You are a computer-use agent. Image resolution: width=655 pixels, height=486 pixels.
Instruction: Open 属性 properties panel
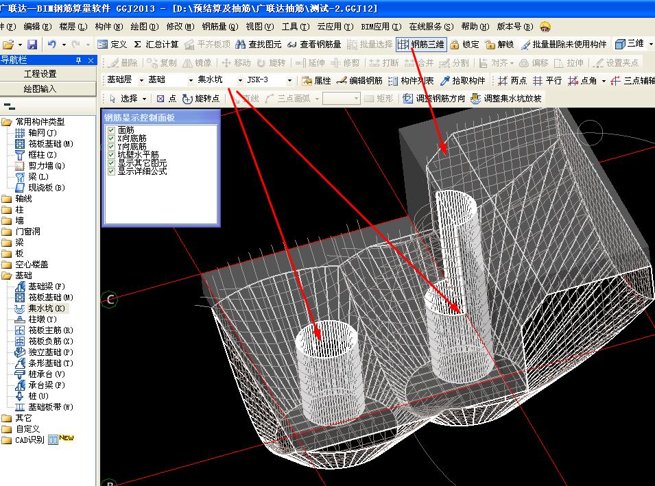coord(316,81)
